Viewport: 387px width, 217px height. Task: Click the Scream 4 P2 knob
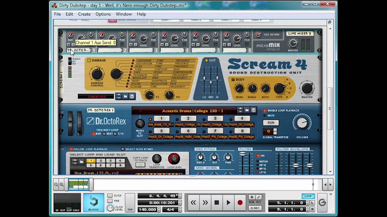pos(169,95)
